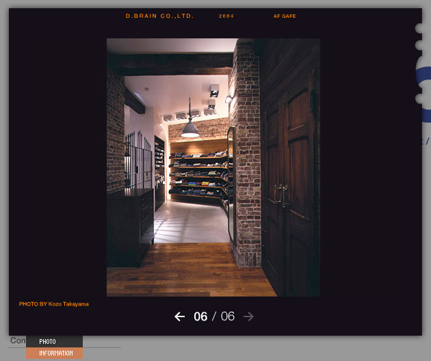
Task: Click the D.BRAIN CO.,LTD. header text
Action: [159, 16]
